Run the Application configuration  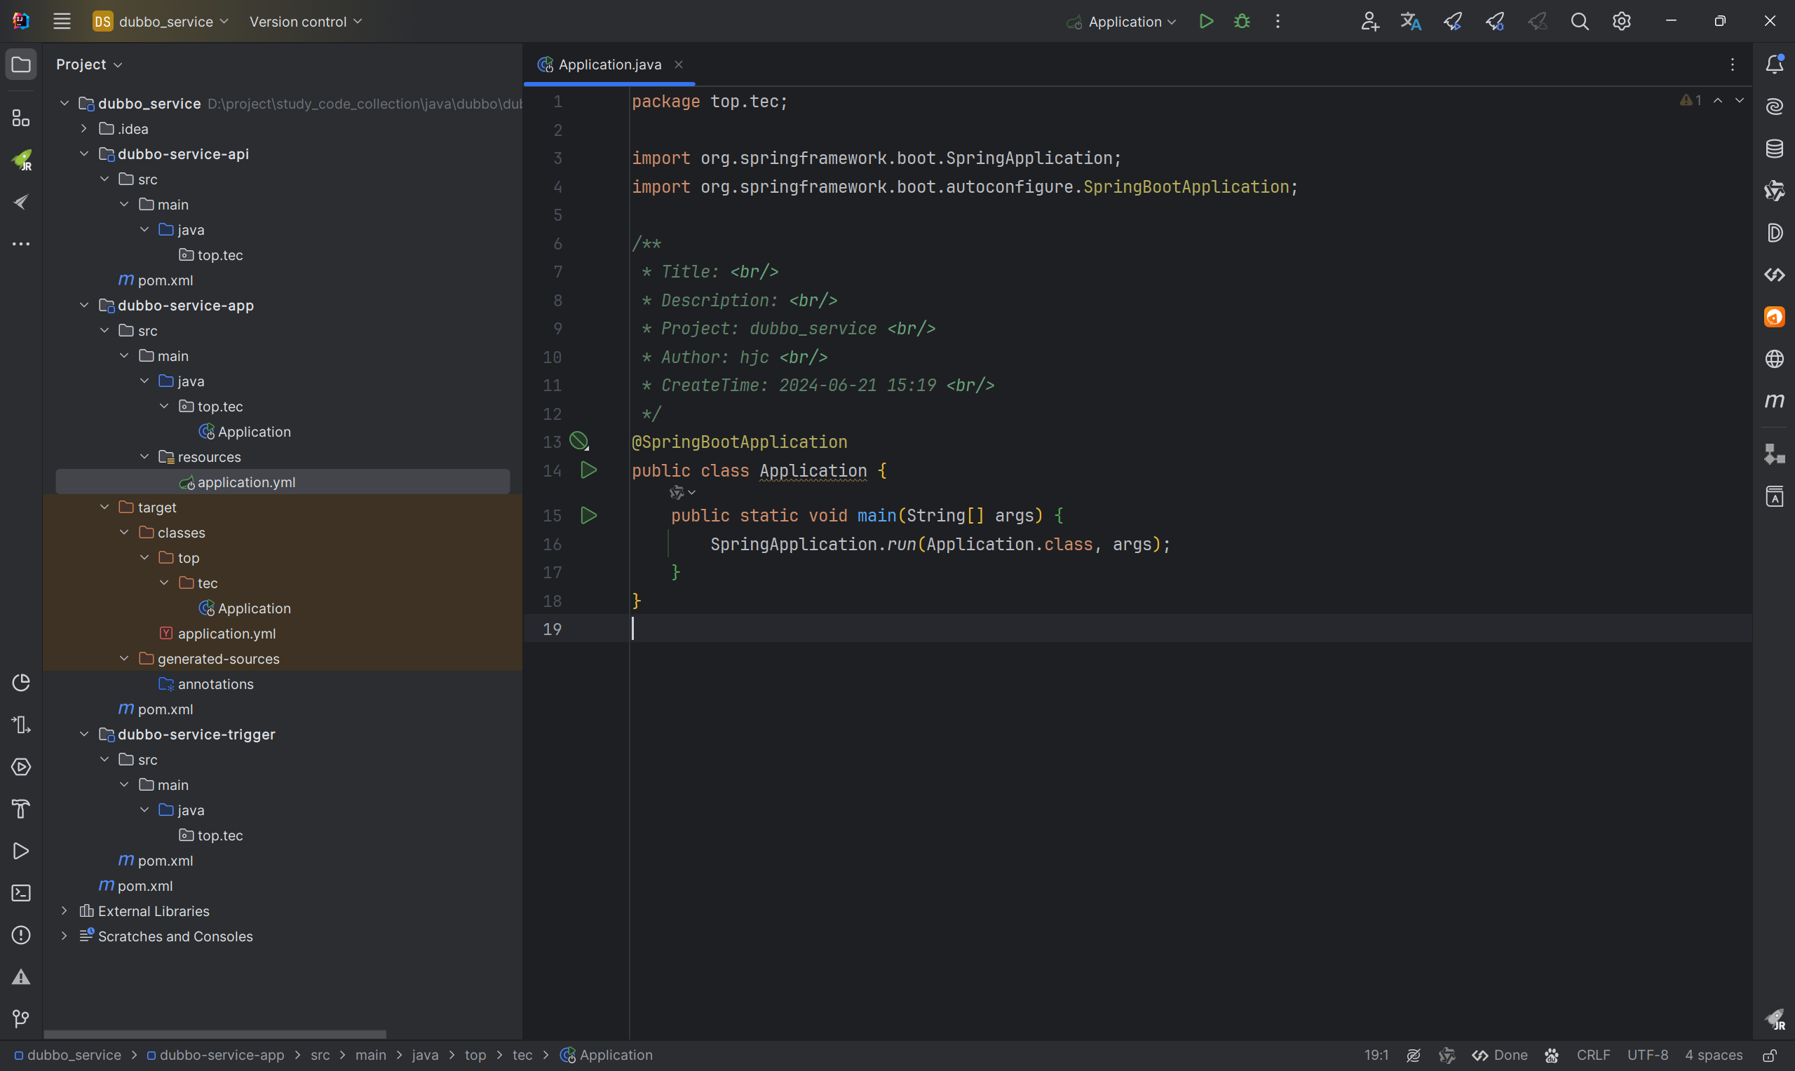tap(1205, 22)
